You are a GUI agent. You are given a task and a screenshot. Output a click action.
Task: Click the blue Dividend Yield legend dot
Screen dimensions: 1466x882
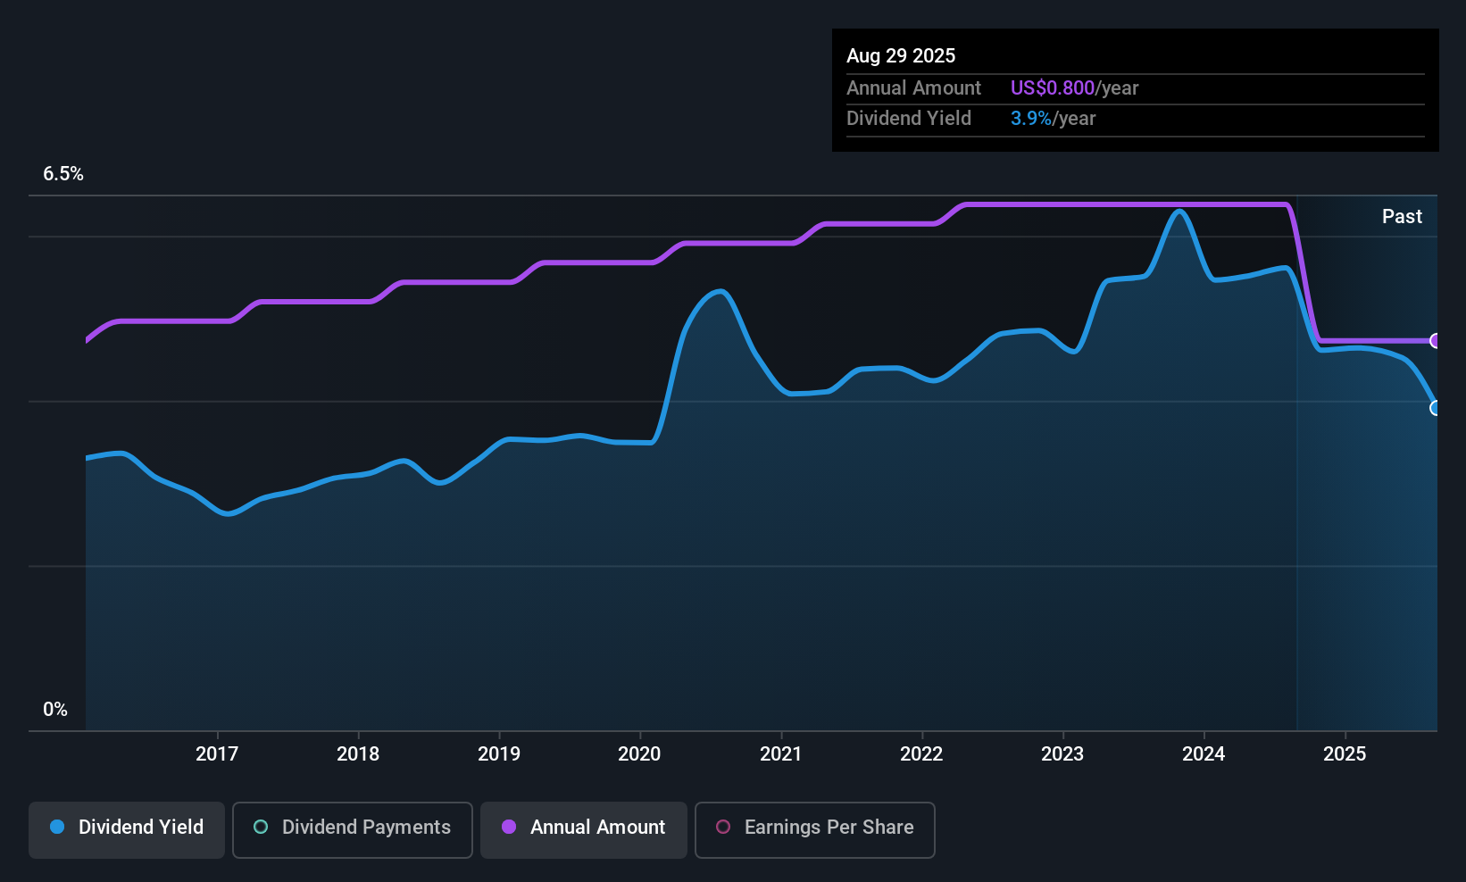click(x=56, y=828)
